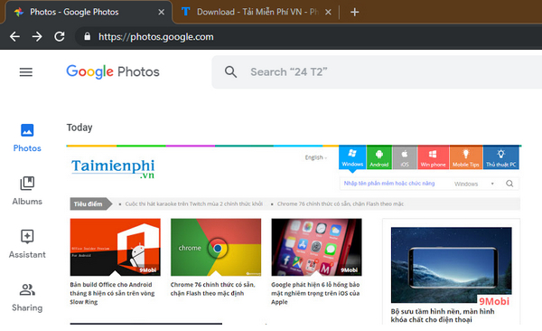Image resolution: width=542 pixels, height=331 pixels.
Task: Switch to Download - Tải Miễn Phí VN tab
Action: (256, 12)
